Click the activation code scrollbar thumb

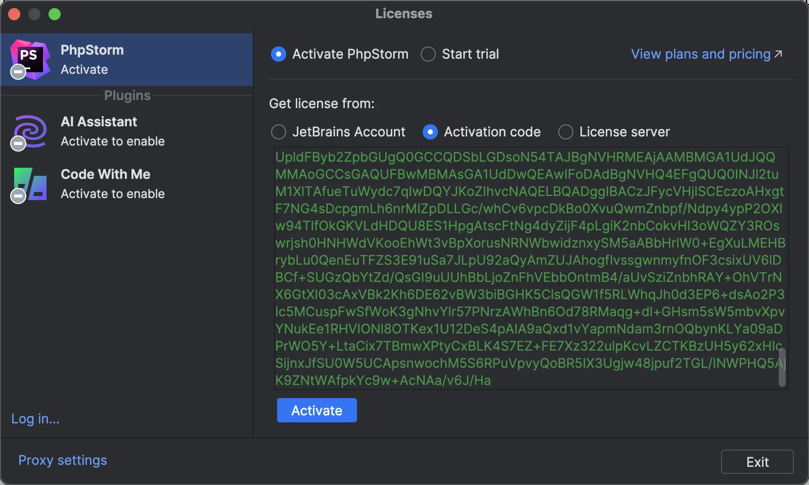pos(782,367)
